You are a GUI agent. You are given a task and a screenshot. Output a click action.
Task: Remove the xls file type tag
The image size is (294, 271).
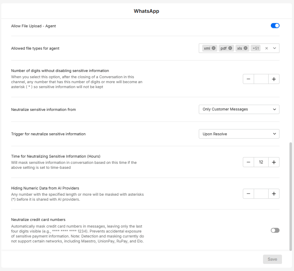pyautogui.click(x=246, y=48)
